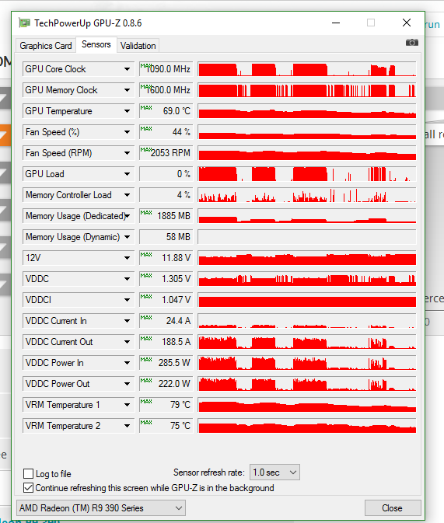Click the VDDC Power In history graph

[x=307, y=363]
